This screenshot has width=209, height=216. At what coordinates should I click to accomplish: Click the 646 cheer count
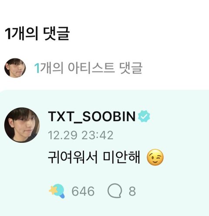point(83,191)
